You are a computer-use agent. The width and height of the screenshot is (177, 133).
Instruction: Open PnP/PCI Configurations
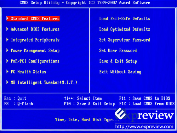(x=35, y=61)
